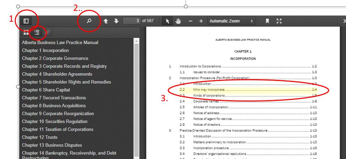346x159 pixels.
Task: Follow 'Incorporation procedure' 3.3 contents link
Action: coord(211,148)
